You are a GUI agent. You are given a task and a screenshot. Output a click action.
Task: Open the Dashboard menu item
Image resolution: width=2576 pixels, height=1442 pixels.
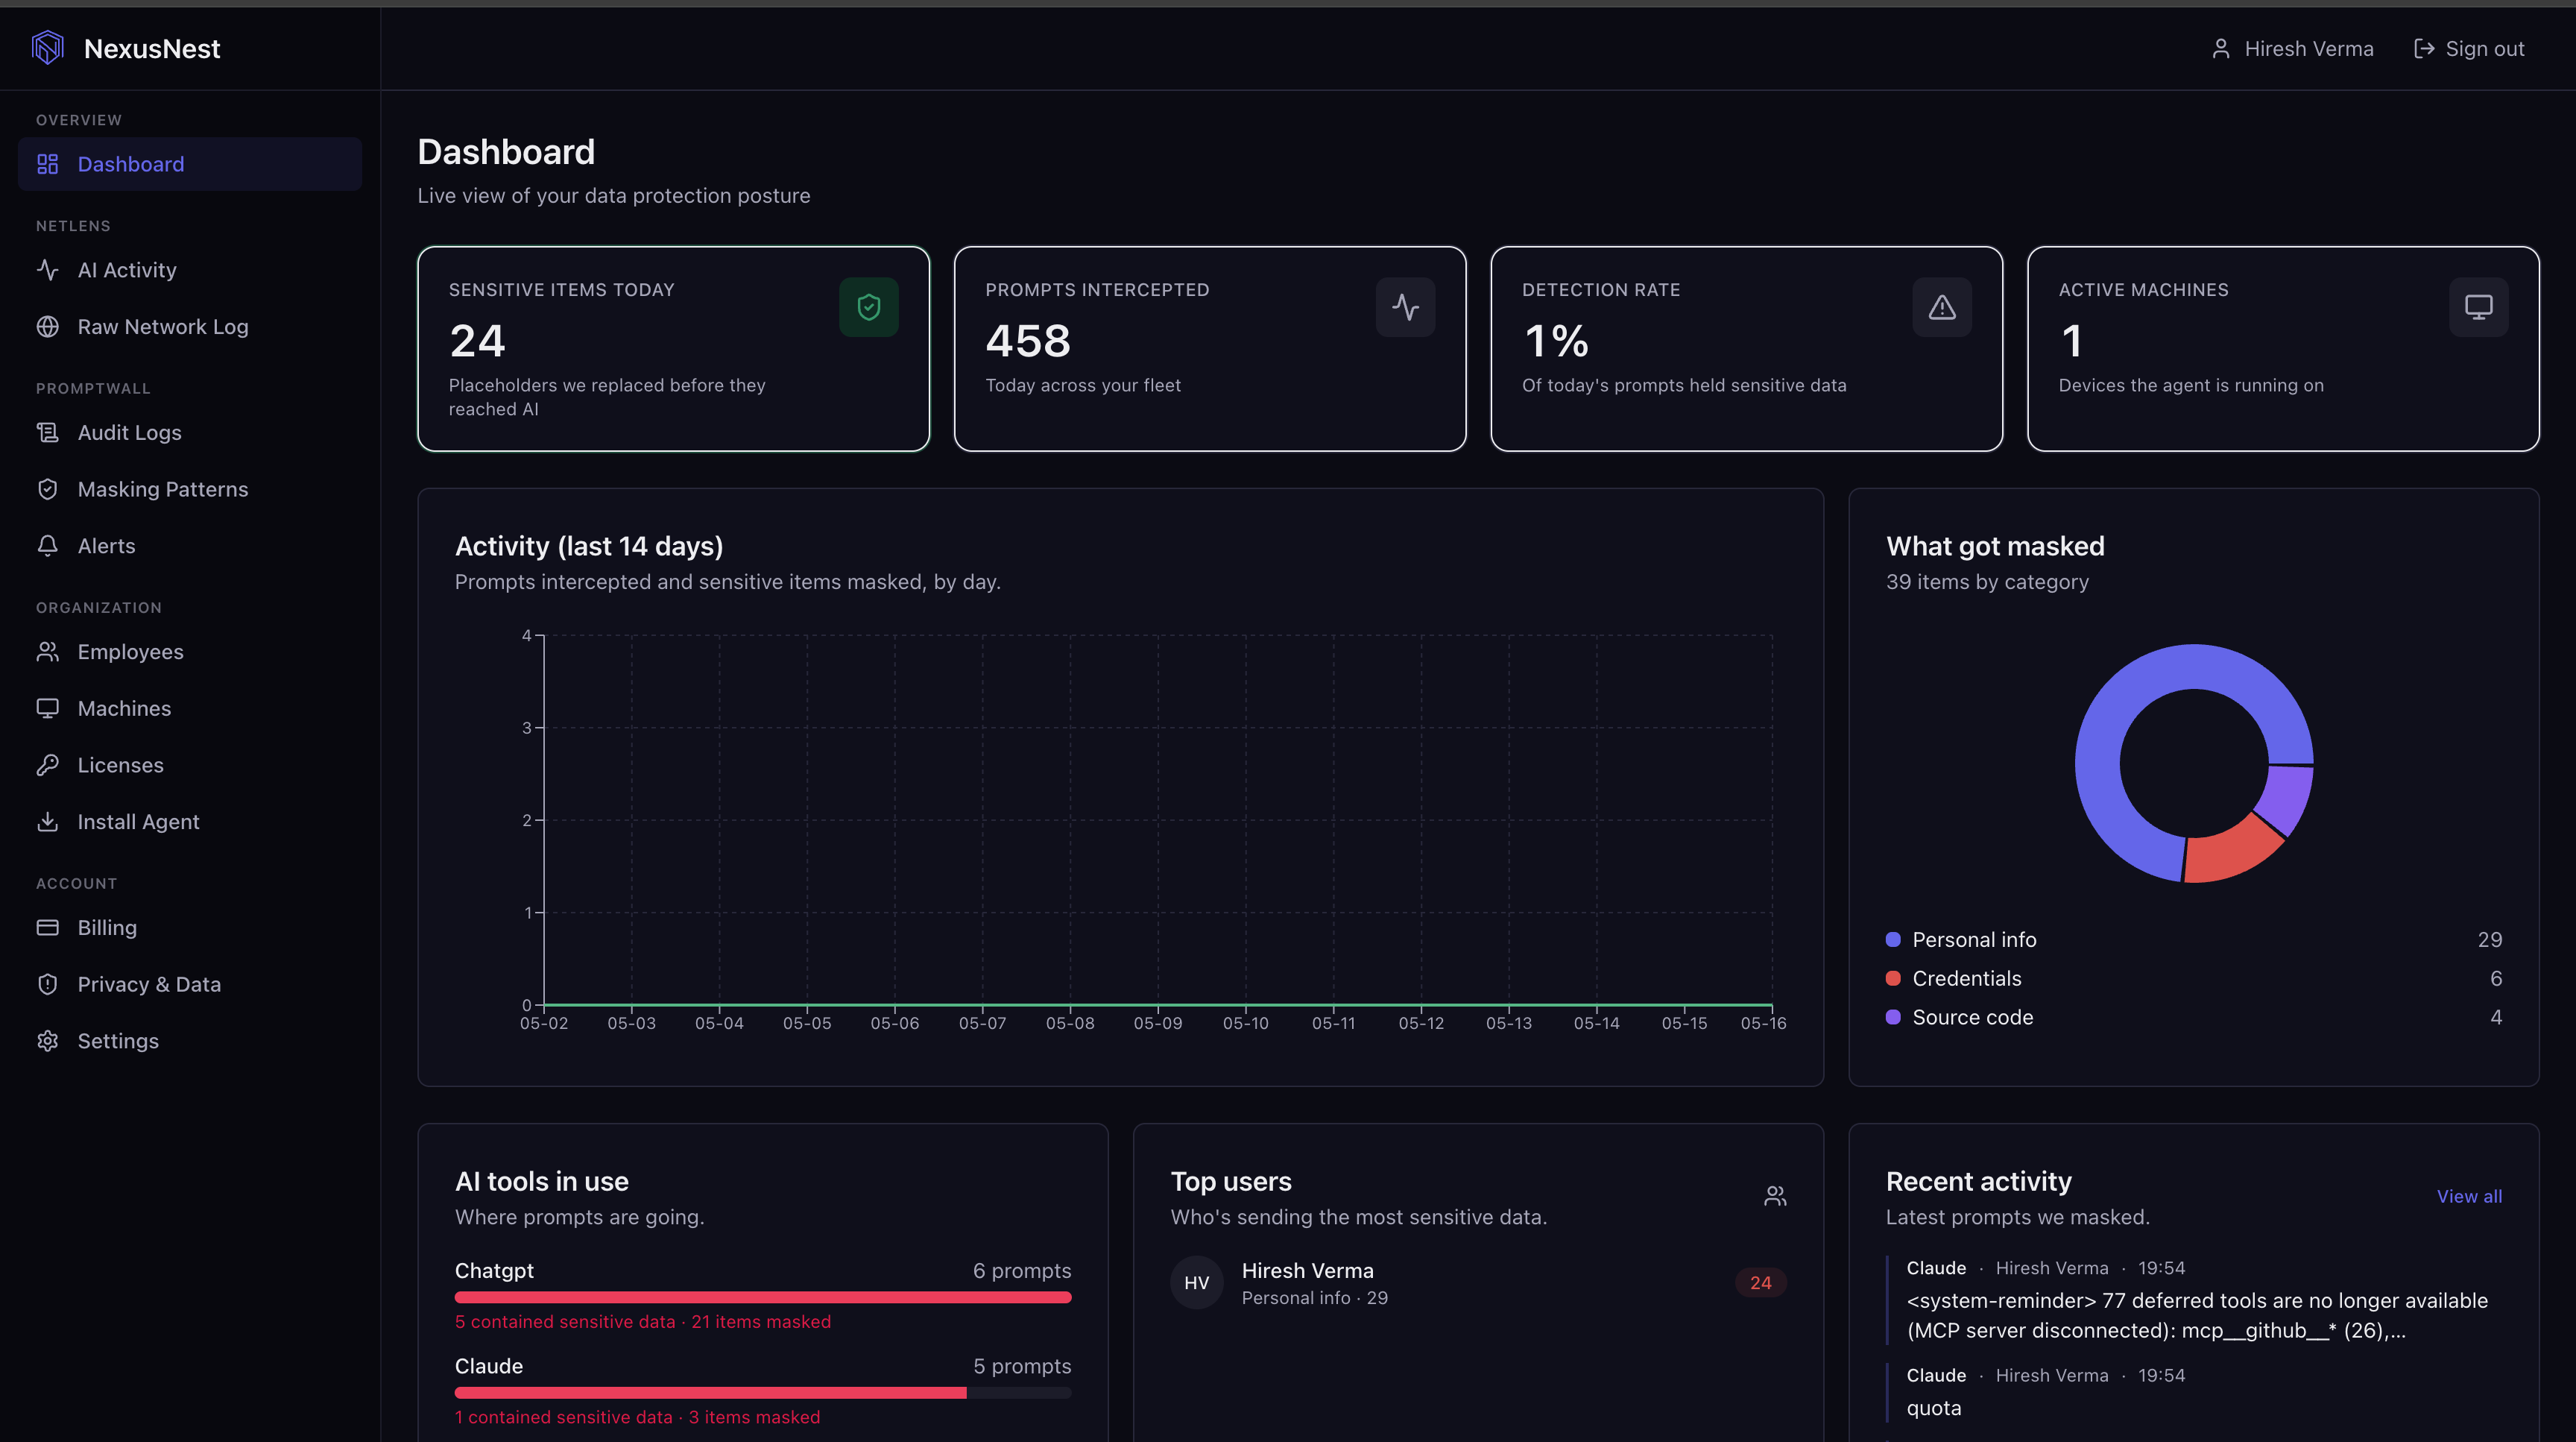point(190,164)
